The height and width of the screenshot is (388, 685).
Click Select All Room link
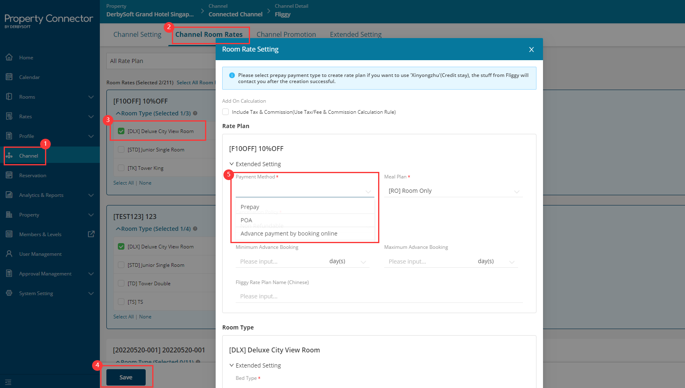pyautogui.click(x=196, y=83)
